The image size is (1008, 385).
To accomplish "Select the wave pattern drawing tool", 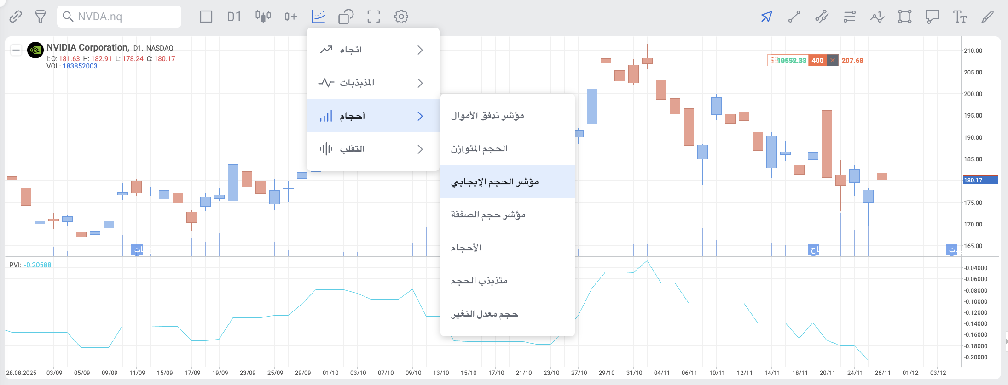I will [877, 17].
